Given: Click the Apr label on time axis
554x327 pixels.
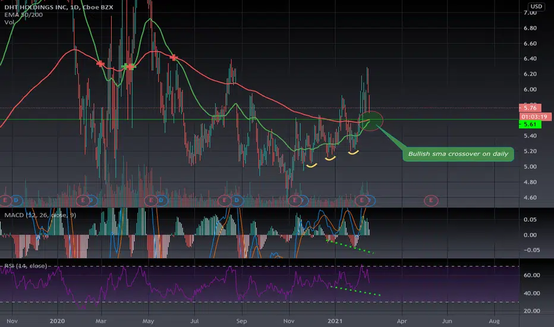Looking at the screenshot, I should pos(402,321).
